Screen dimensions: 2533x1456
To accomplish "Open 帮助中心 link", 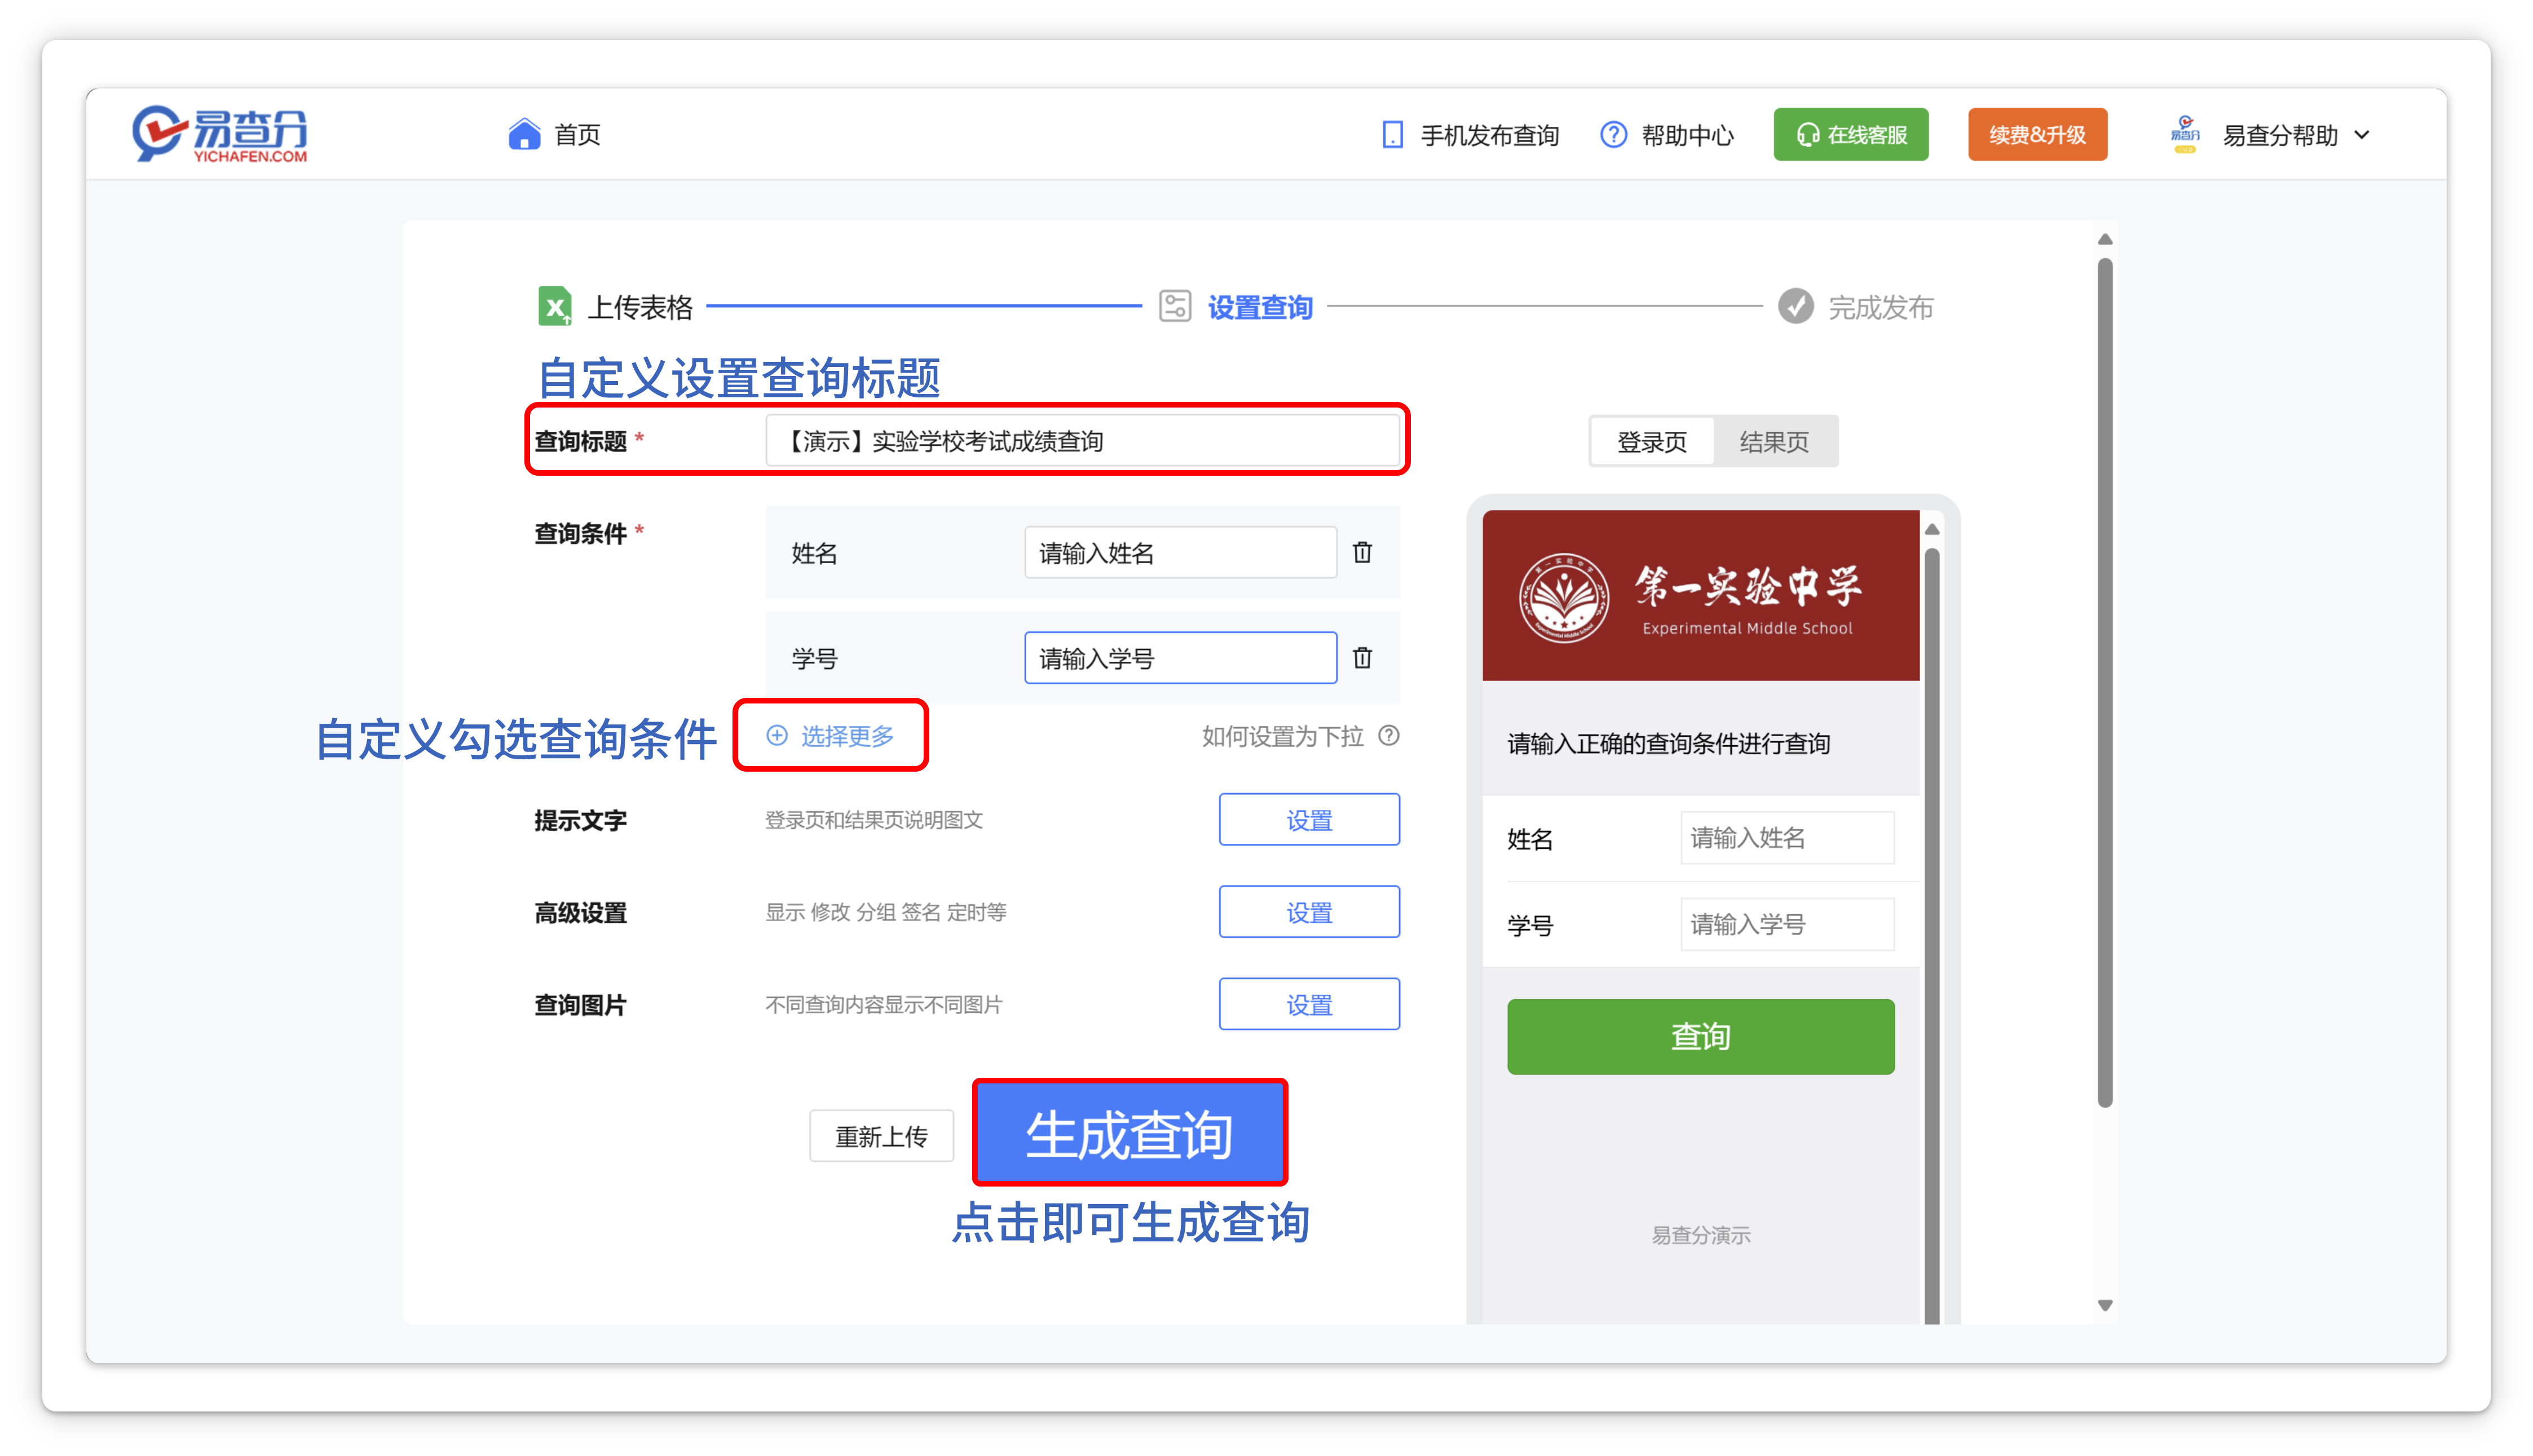I will coord(1687,135).
